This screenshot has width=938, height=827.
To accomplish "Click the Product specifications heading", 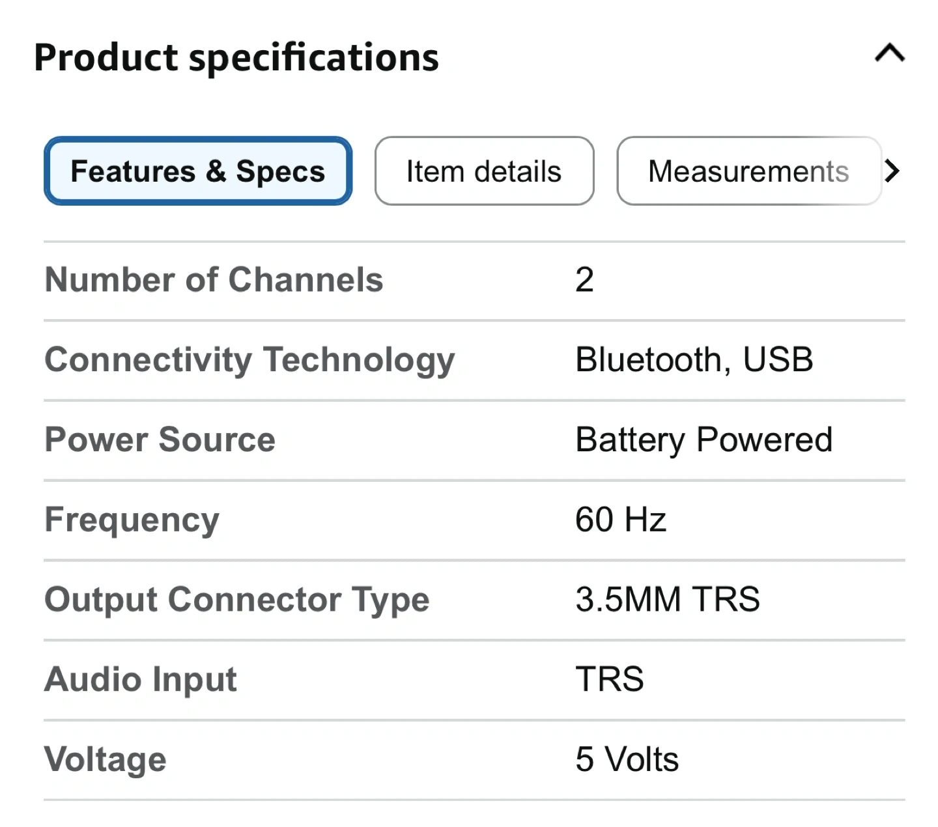I will coord(236,57).
